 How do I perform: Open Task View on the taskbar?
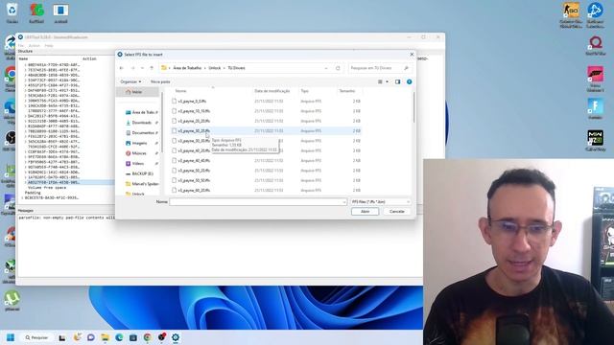tap(62, 337)
